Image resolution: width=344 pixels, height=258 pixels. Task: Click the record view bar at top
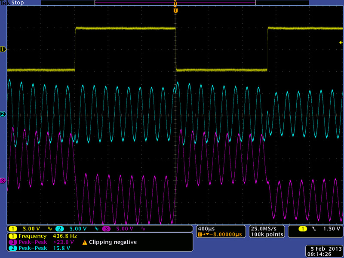coord(175,3)
